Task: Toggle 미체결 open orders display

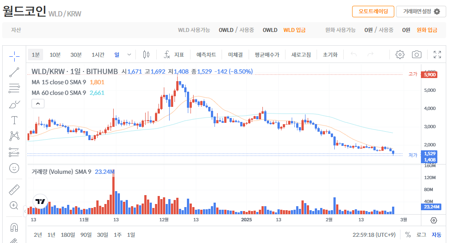Action: [235, 55]
